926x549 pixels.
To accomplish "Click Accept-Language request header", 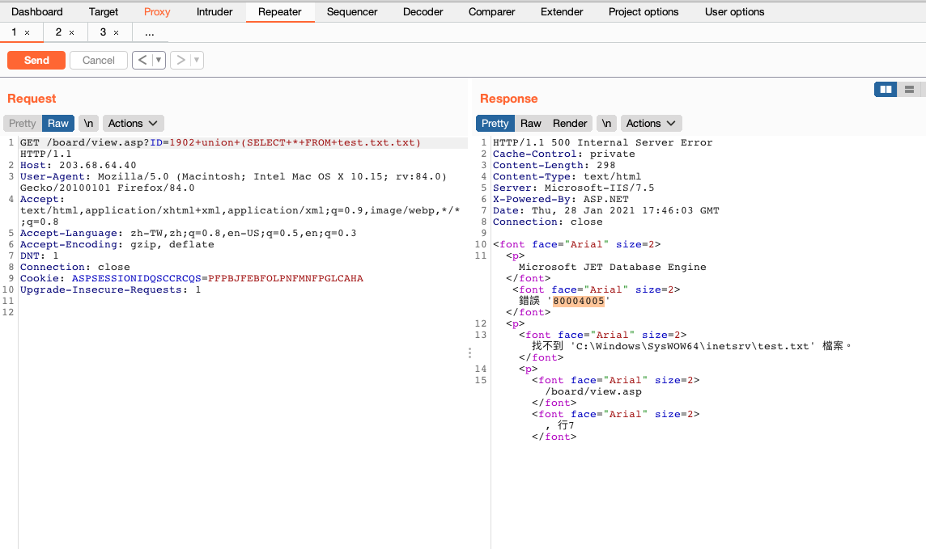I will click(x=189, y=233).
